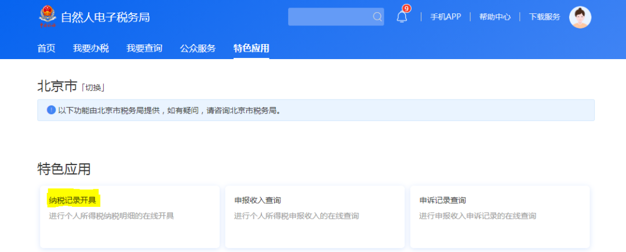
Task: Open the 帮助中心 link
Action: click(494, 17)
